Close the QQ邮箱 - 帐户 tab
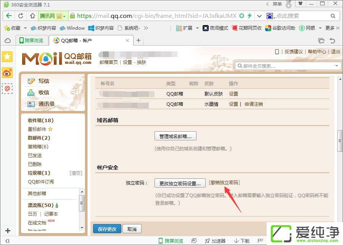 (x=127, y=40)
